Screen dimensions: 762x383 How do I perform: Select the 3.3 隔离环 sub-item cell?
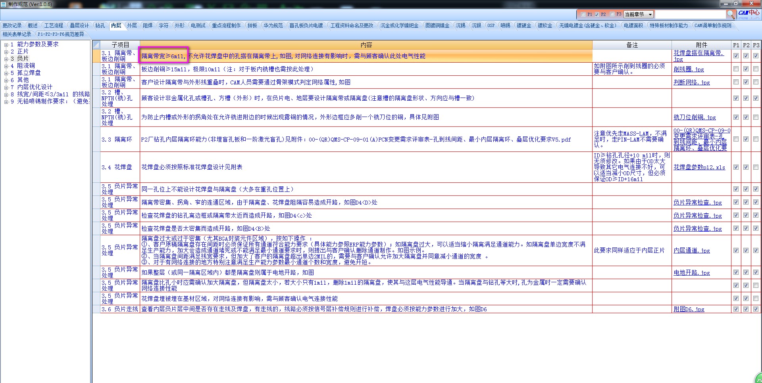click(x=120, y=139)
